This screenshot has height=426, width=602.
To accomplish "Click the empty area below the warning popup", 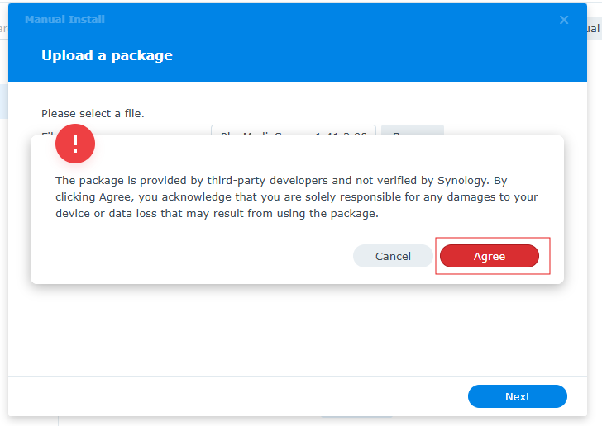I will (298, 329).
